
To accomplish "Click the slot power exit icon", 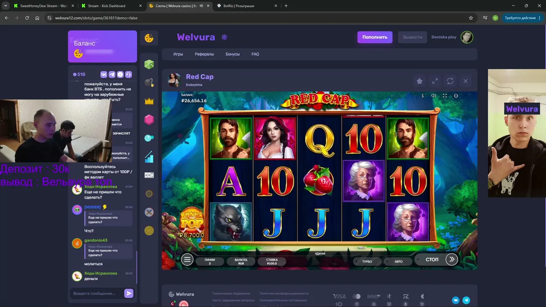I will click(456, 96).
